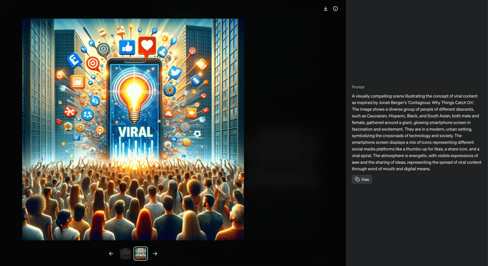The width and height of the screenshot is (488, 266).
Task: Select the first darker thumbnail
Action: (125, 254)
